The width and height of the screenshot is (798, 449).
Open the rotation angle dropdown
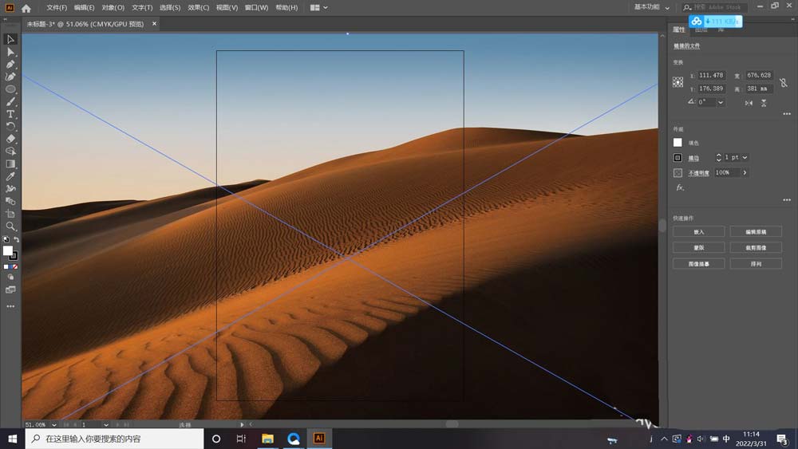(x=721, y=103)
